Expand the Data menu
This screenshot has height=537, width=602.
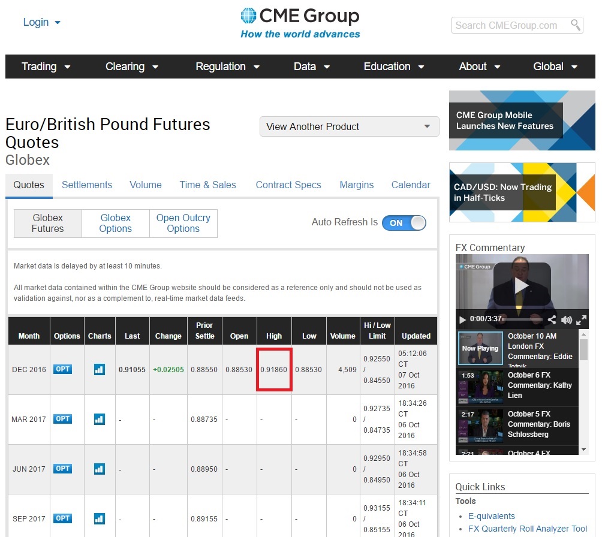pyautogui.click(x=311, y=67)
